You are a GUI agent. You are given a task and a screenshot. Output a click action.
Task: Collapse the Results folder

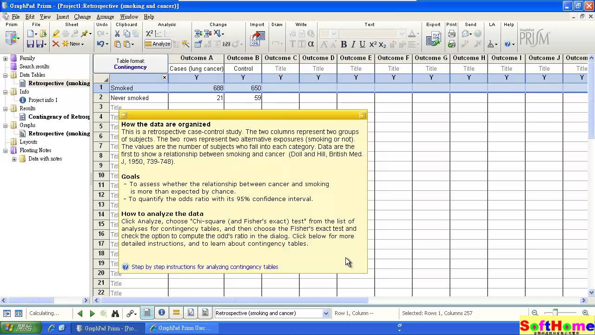coord(6,109)
